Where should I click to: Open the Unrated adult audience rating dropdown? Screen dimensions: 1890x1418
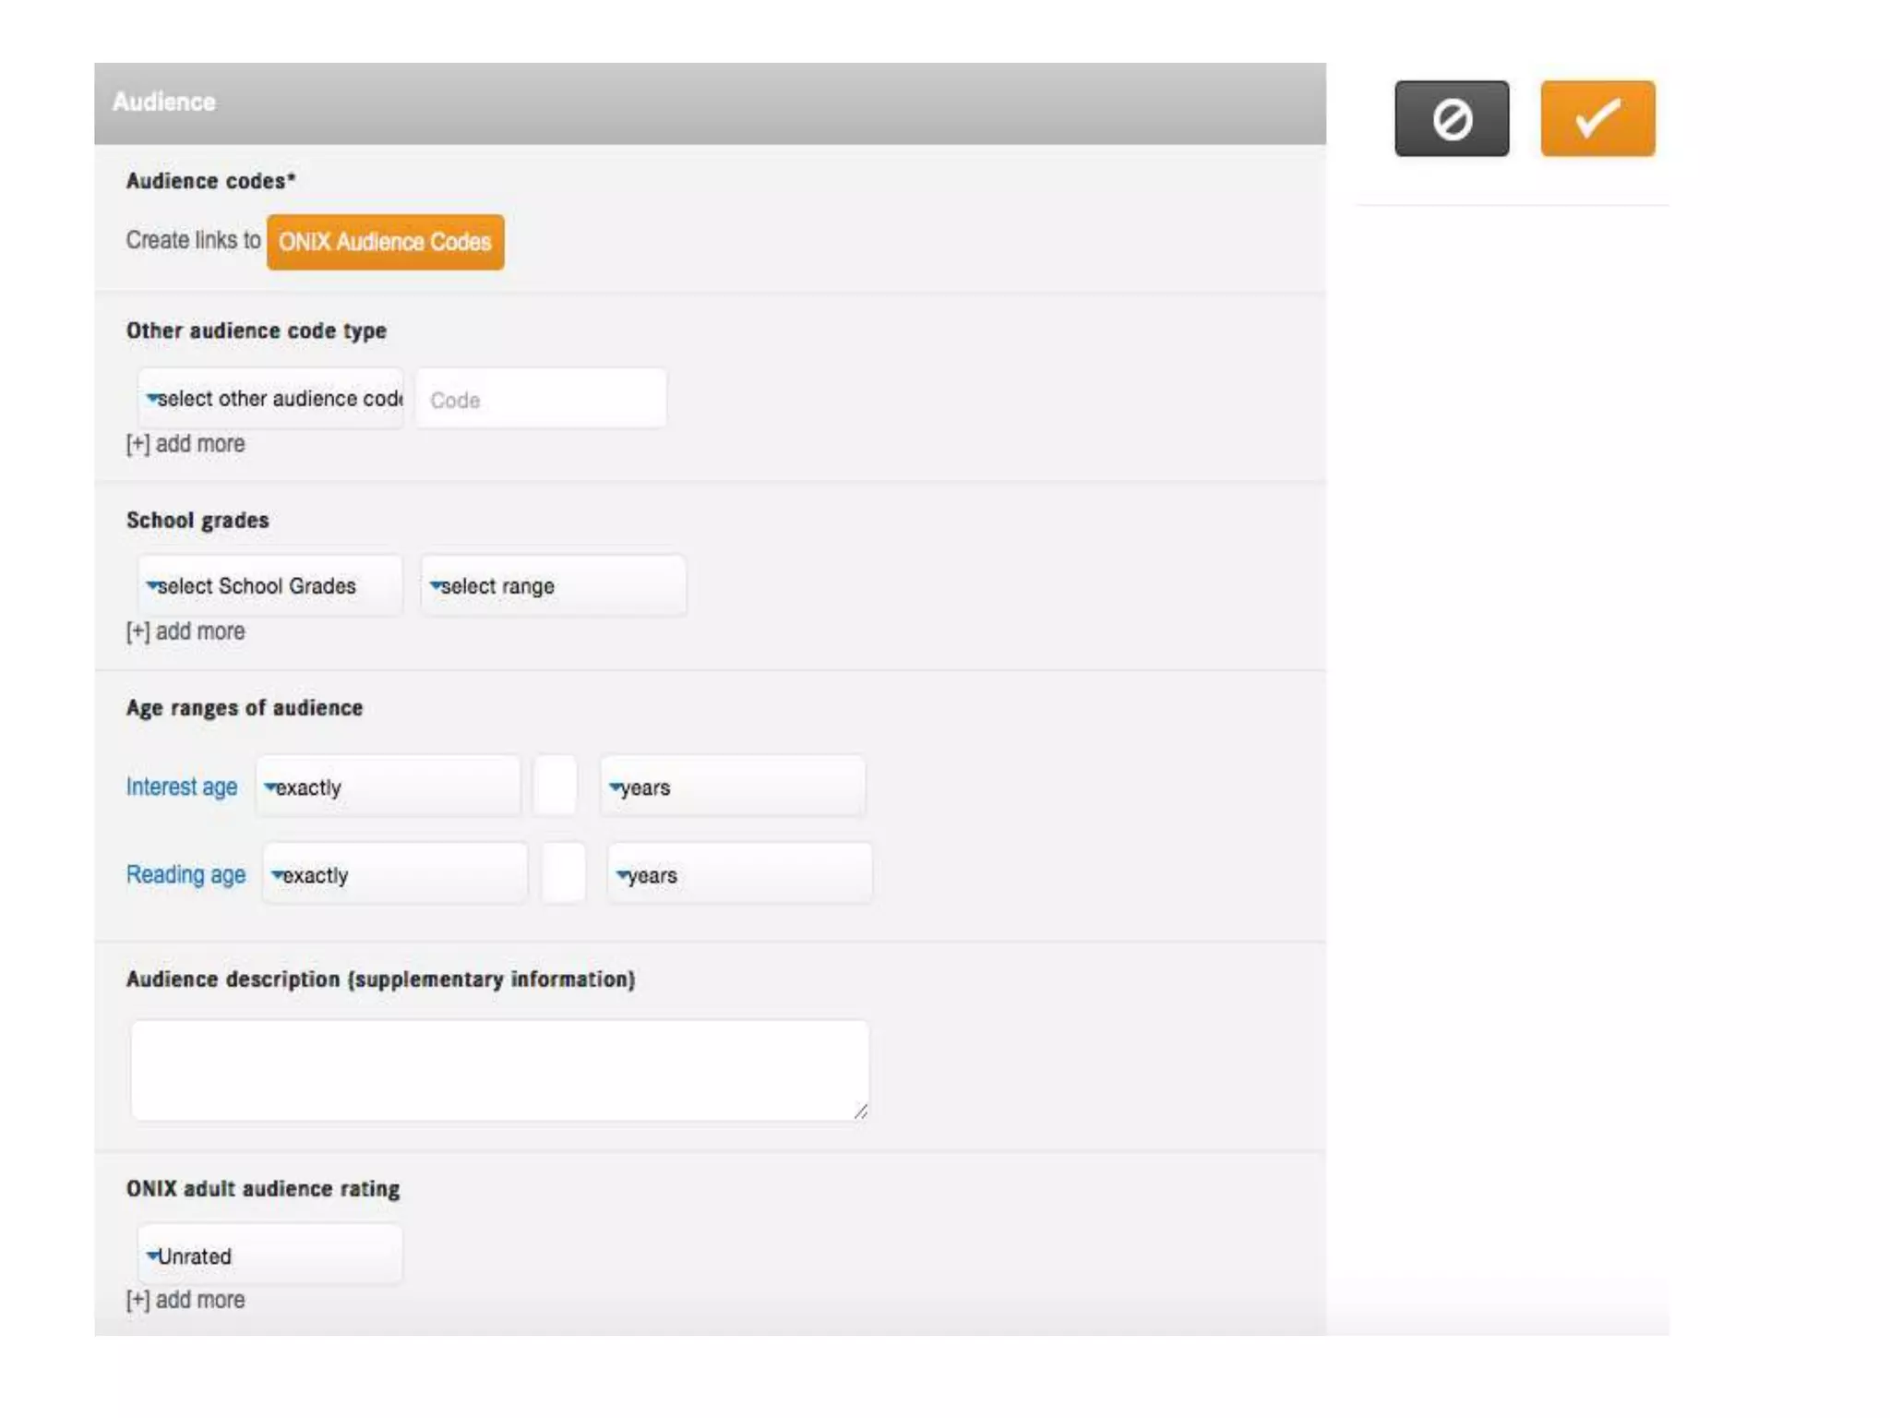[x=270, y=1256]
